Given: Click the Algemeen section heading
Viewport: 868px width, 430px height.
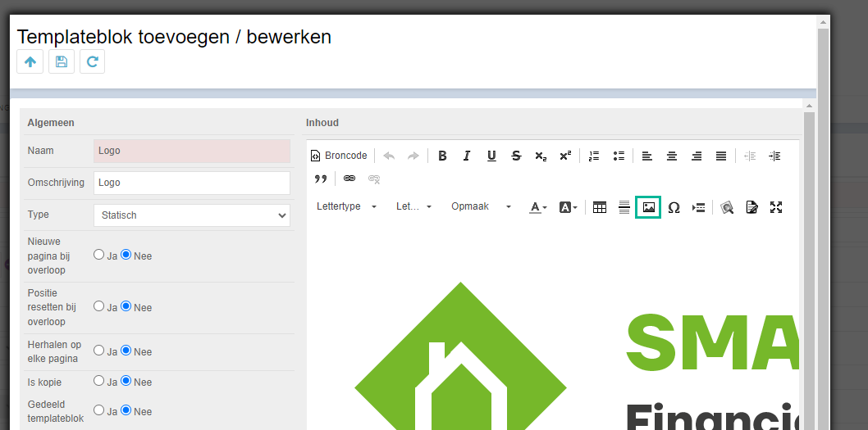Looking at the screenshot, I should [x=50, y=123].
